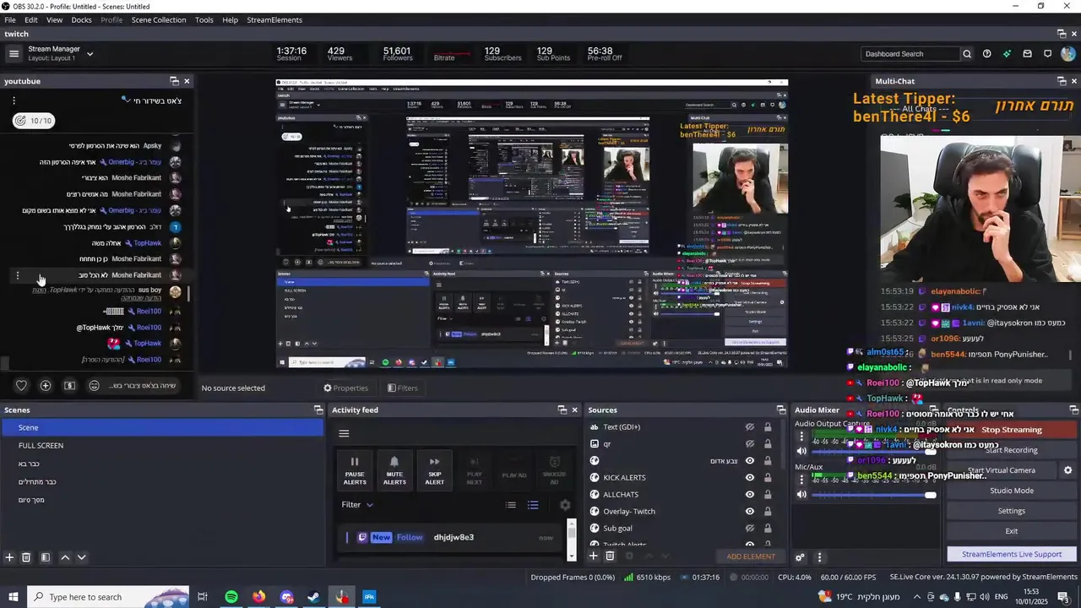Undock the Sources panel

782,410
